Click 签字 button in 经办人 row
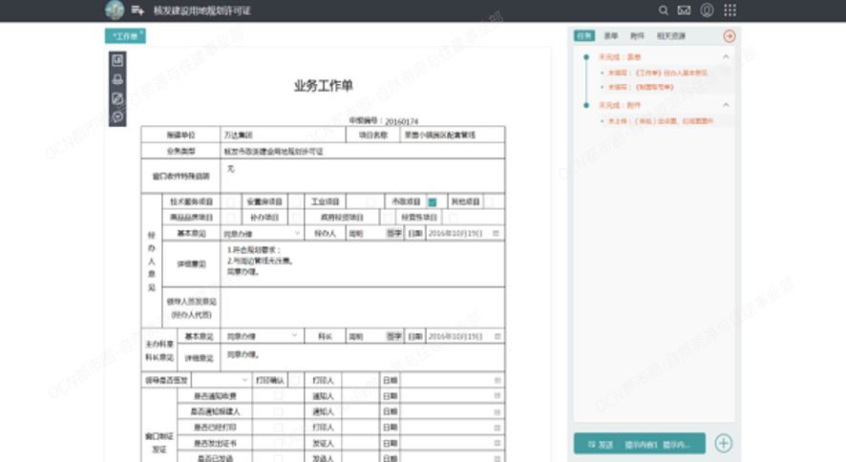 click(394, 234)
